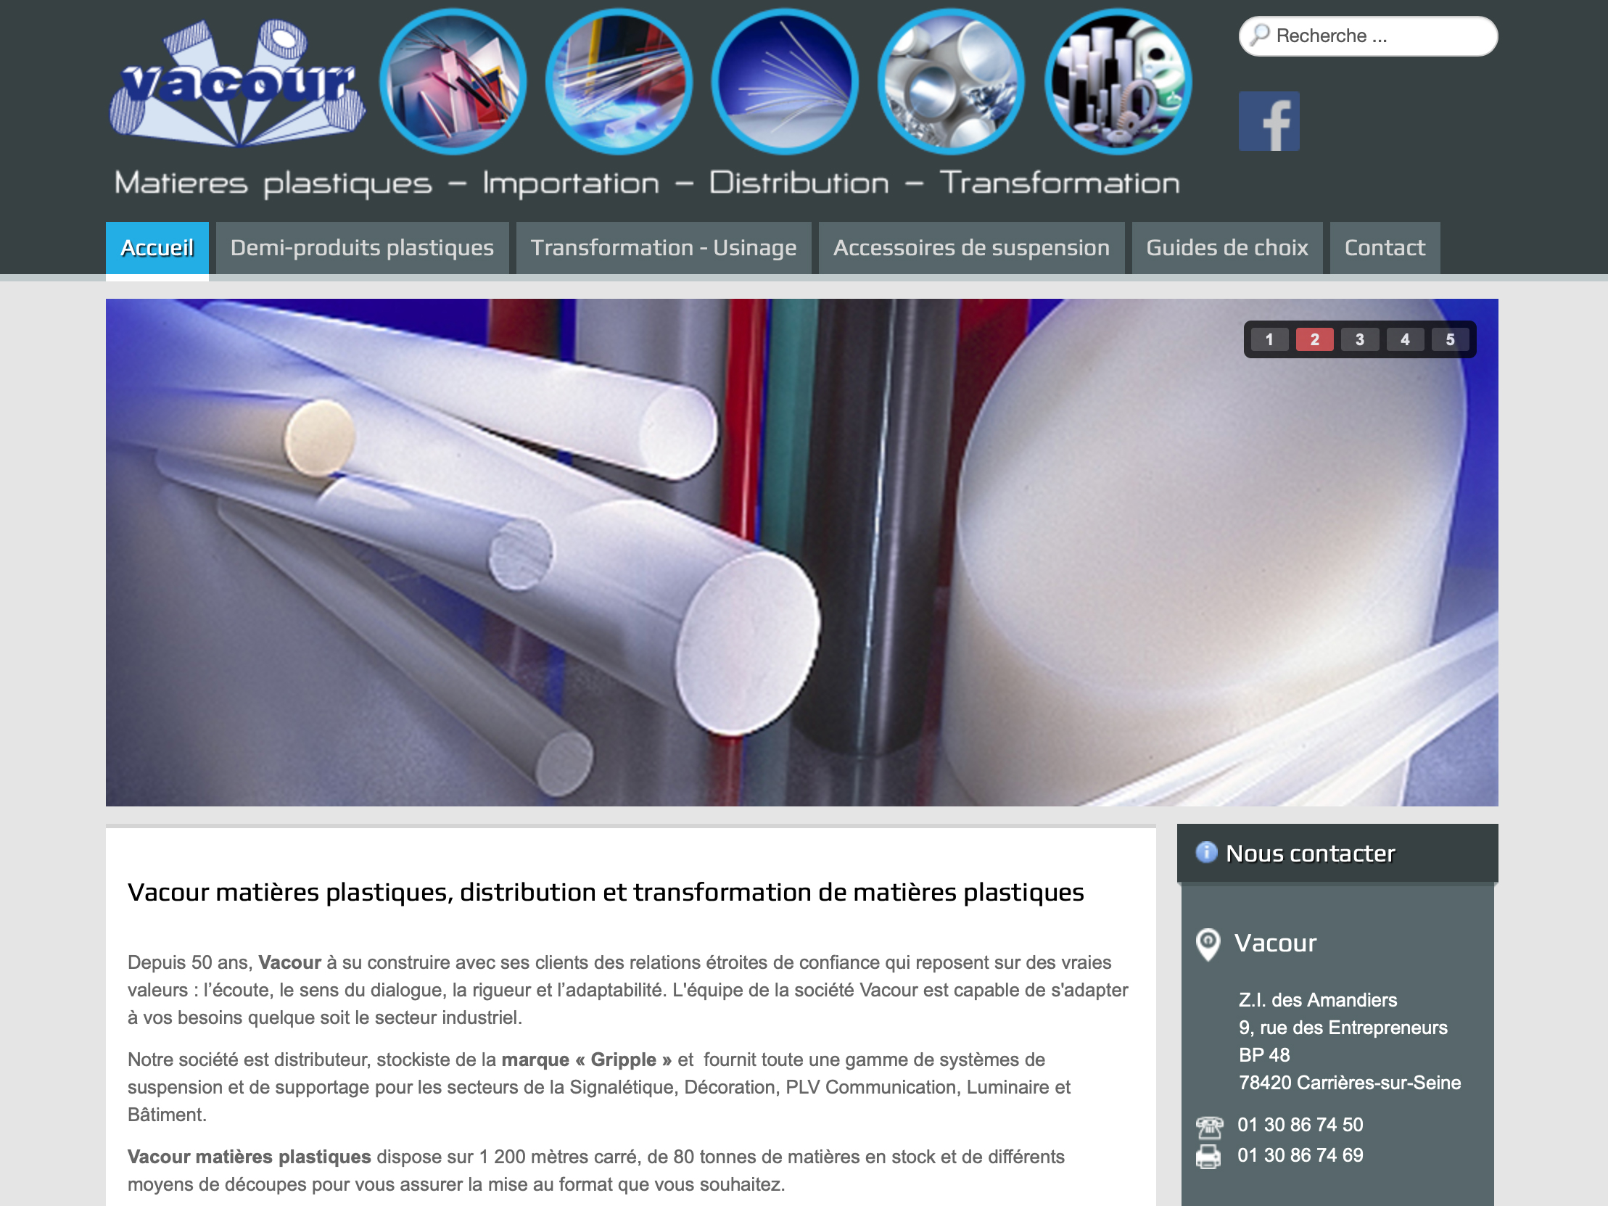This screenshot has width=1608, height=1206.
Task: Click the fax printer icon for 01 30 86 74 69
Action: (x=1208, y=1157)
